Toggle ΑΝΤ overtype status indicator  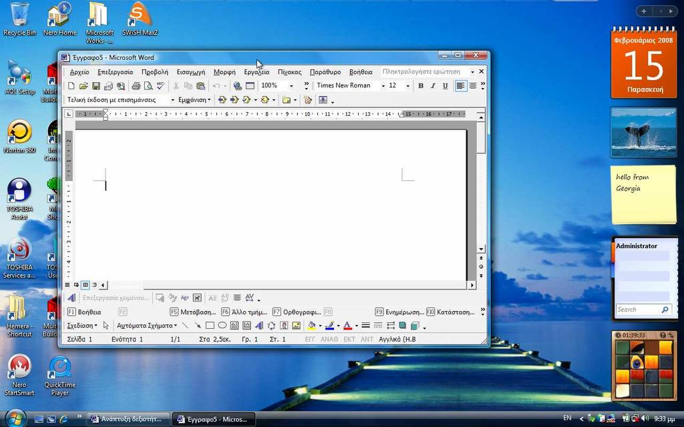click(367, 339)
